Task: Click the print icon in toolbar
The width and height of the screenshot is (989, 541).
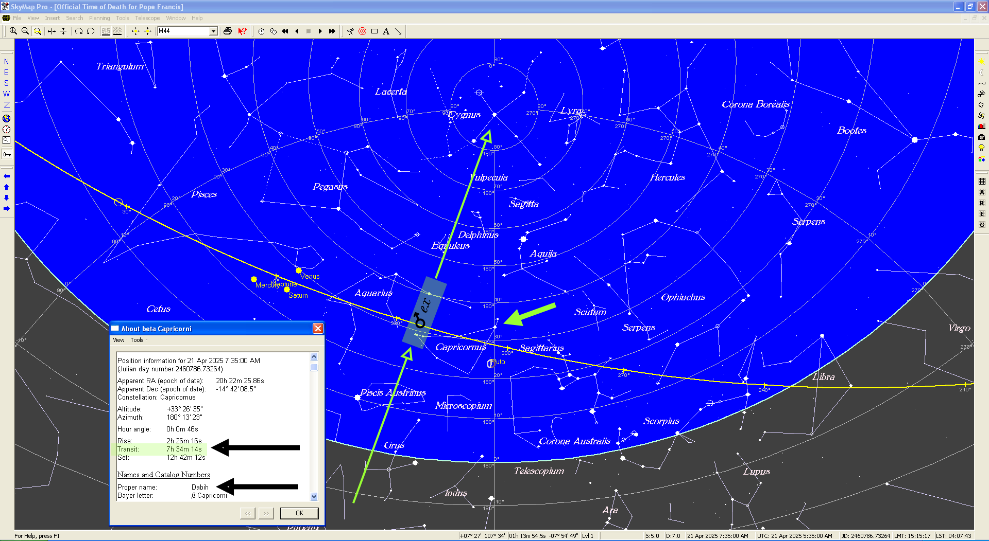Action: (227, 31)
